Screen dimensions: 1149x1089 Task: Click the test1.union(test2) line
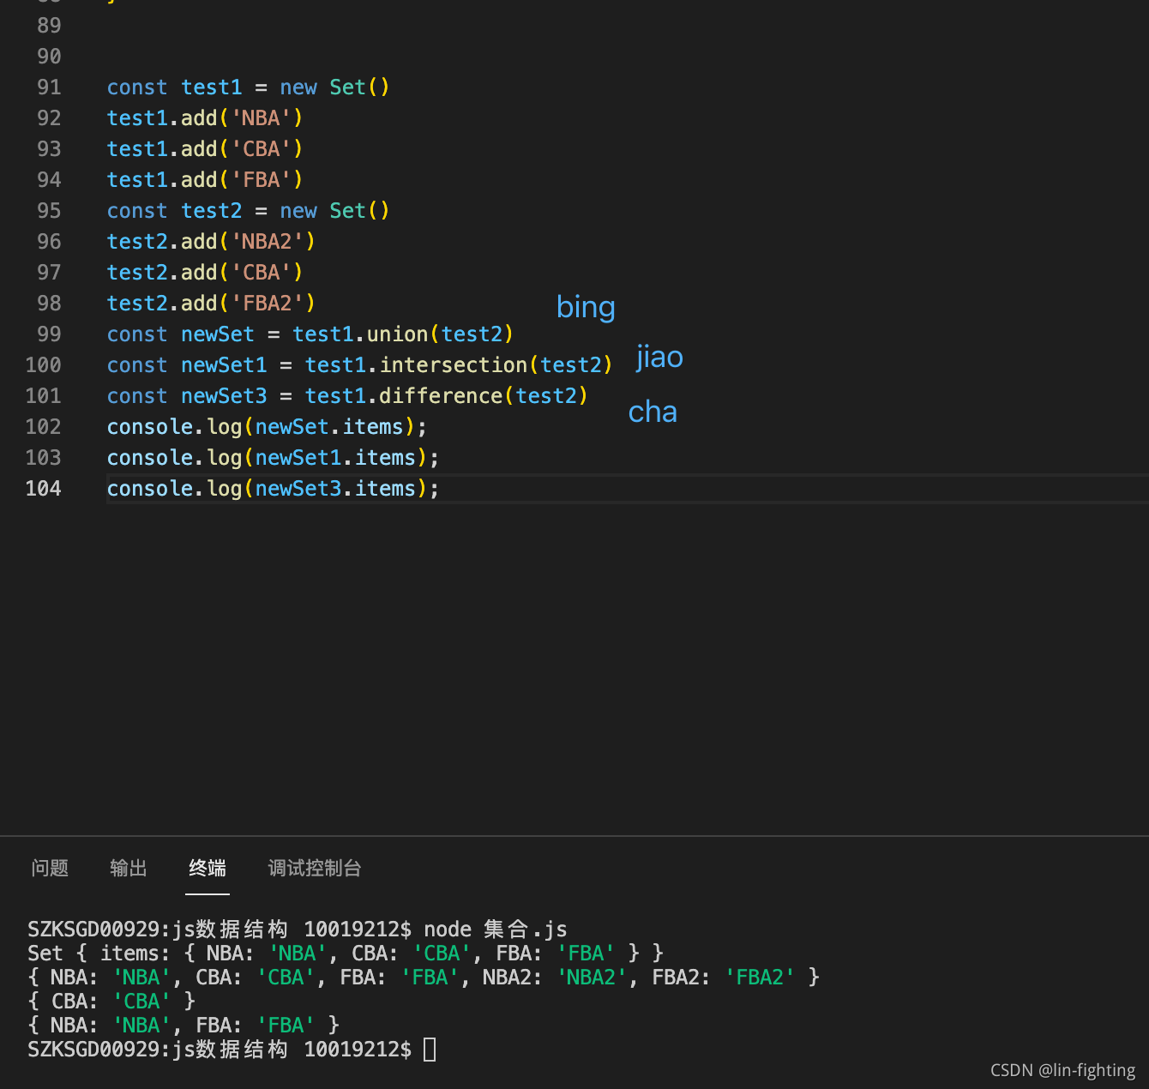[310, 334]
